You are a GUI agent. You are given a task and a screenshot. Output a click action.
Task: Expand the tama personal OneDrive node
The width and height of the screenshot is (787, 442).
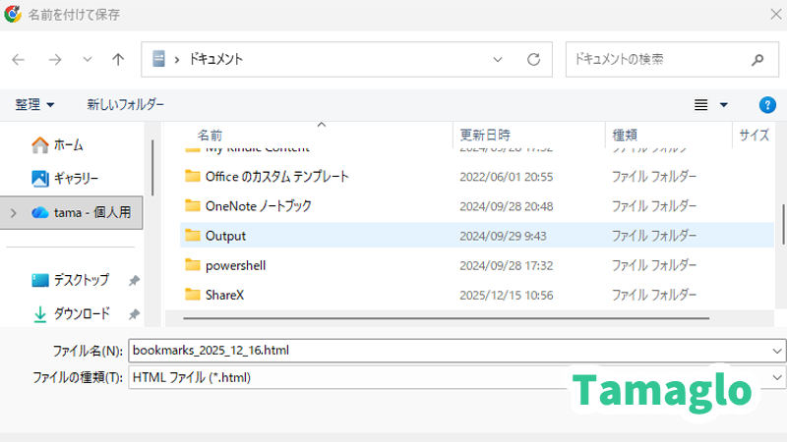(x=13, y=212)
